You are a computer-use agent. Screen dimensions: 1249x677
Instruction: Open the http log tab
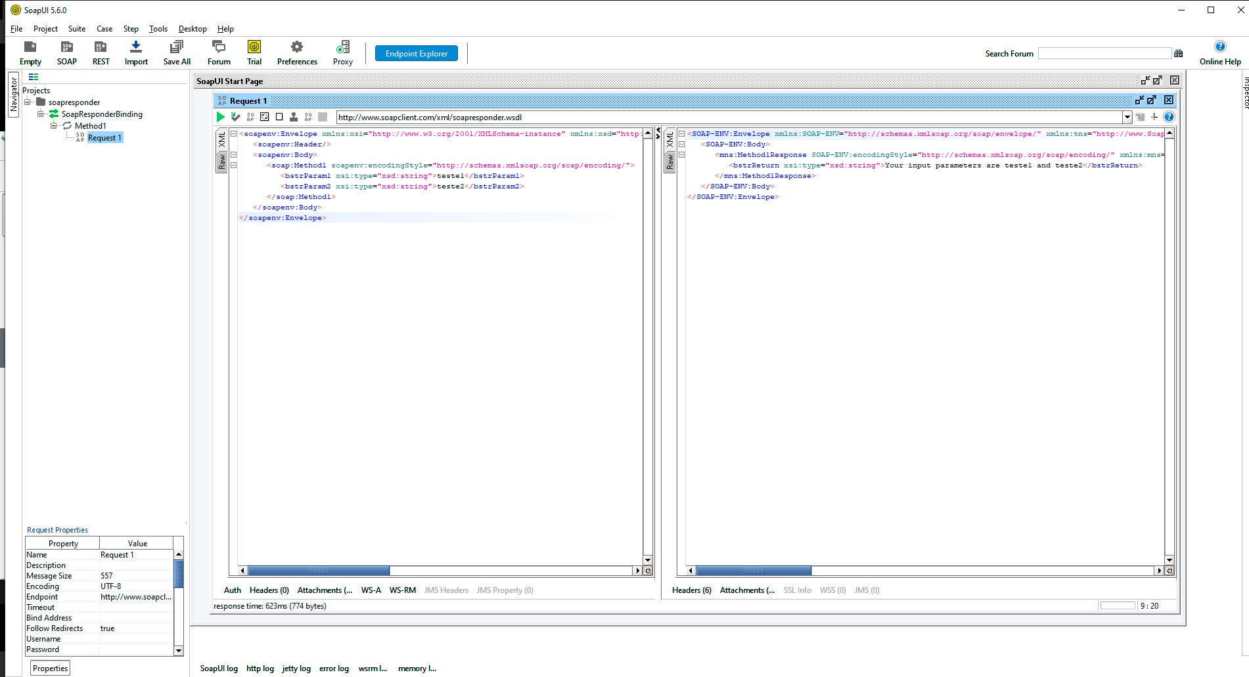pos(260,668)
